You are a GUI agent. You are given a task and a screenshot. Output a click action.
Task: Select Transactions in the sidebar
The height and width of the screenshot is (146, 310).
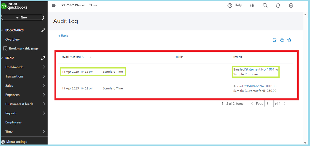pyautogui.click(x=15, y=76)
